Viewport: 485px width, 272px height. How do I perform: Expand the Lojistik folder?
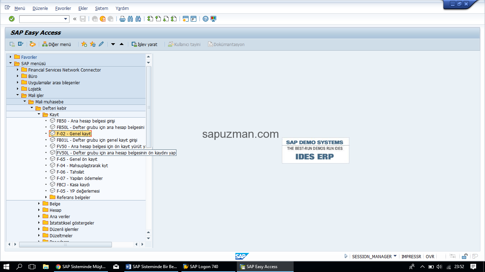click(x=18, y=89)
